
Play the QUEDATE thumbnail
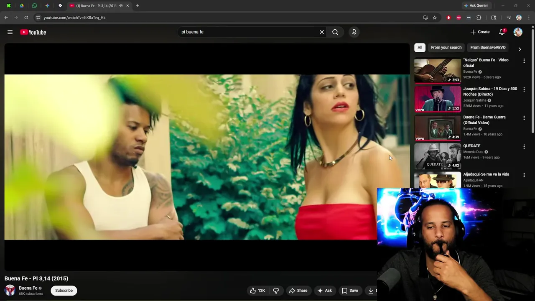point(438,156)
